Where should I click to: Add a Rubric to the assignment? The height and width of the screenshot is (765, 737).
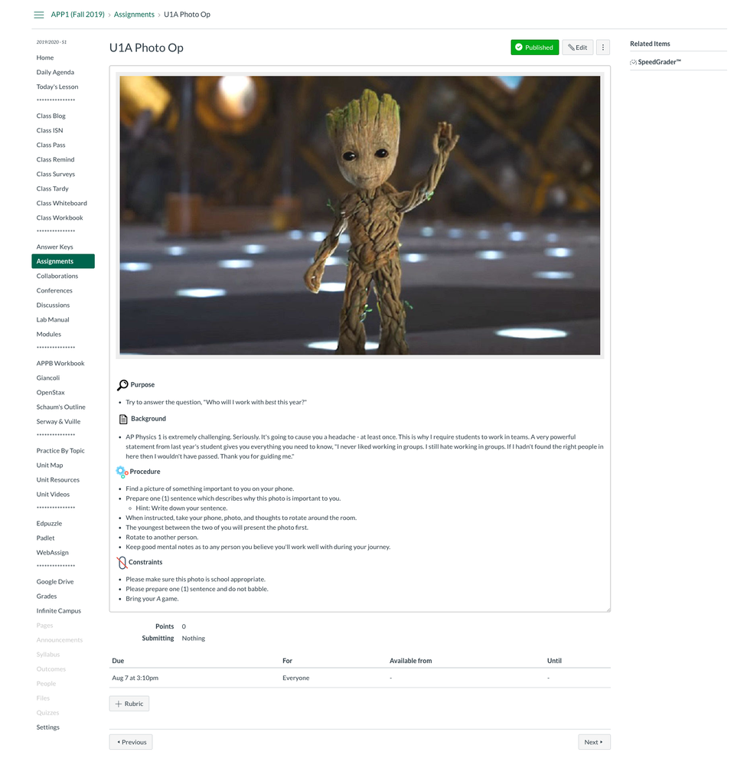click(129, 704)
